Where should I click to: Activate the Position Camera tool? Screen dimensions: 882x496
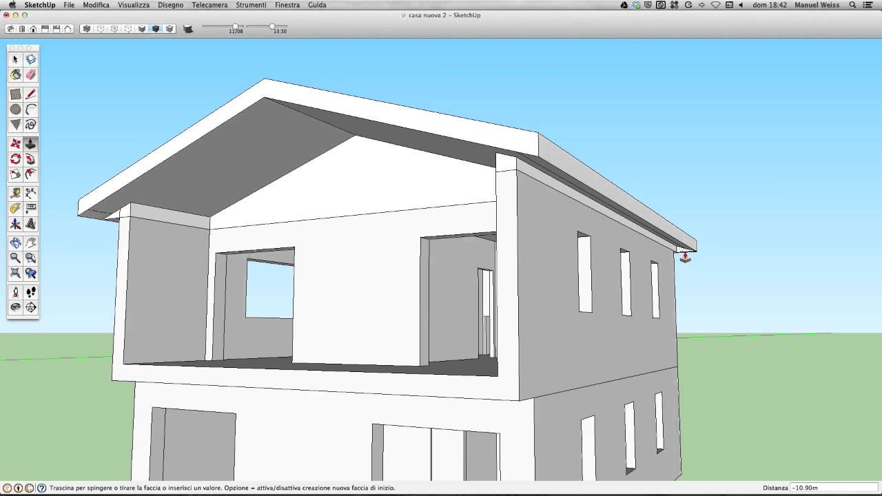click(x=15, y=292)
